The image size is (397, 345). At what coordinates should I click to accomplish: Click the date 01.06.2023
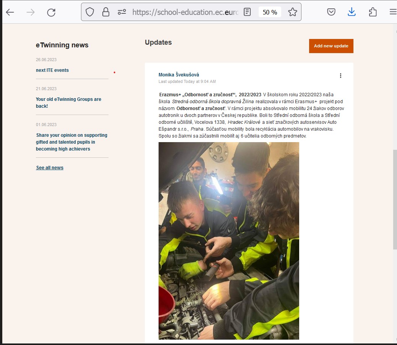(x=46, y=125)
